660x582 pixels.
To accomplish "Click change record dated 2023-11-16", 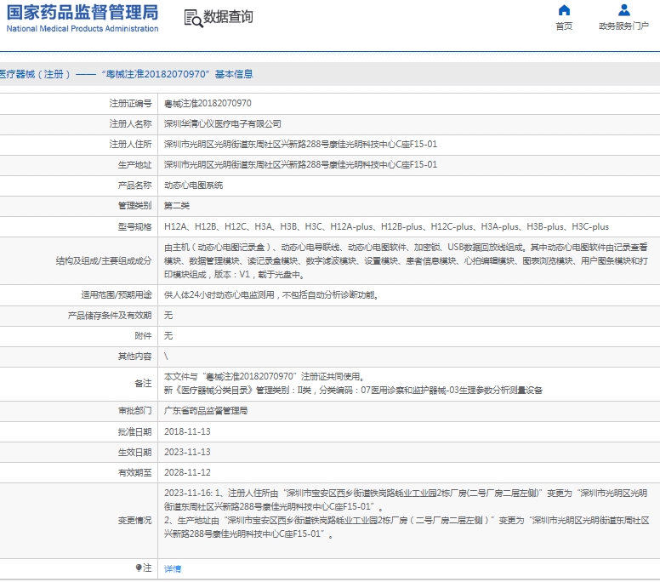I will point(406,499).
